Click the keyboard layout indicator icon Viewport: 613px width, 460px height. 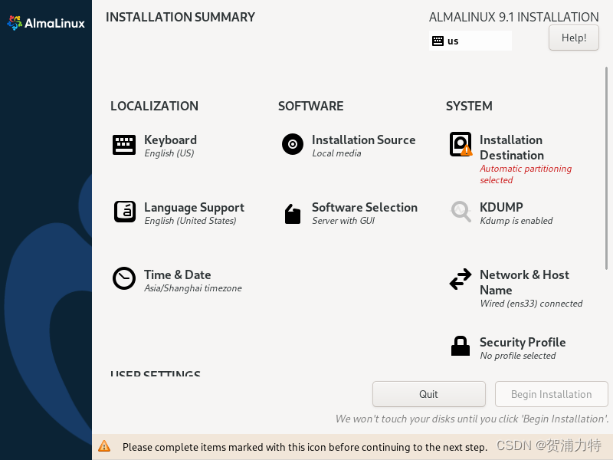[438, 41]
